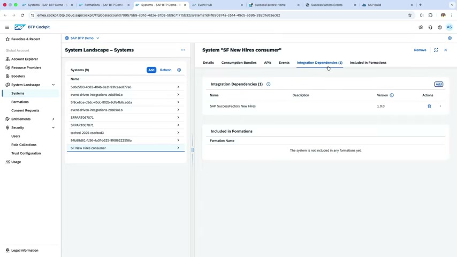Open Chrome three-dot menu

pyautogui.click(x=452, y=15)
